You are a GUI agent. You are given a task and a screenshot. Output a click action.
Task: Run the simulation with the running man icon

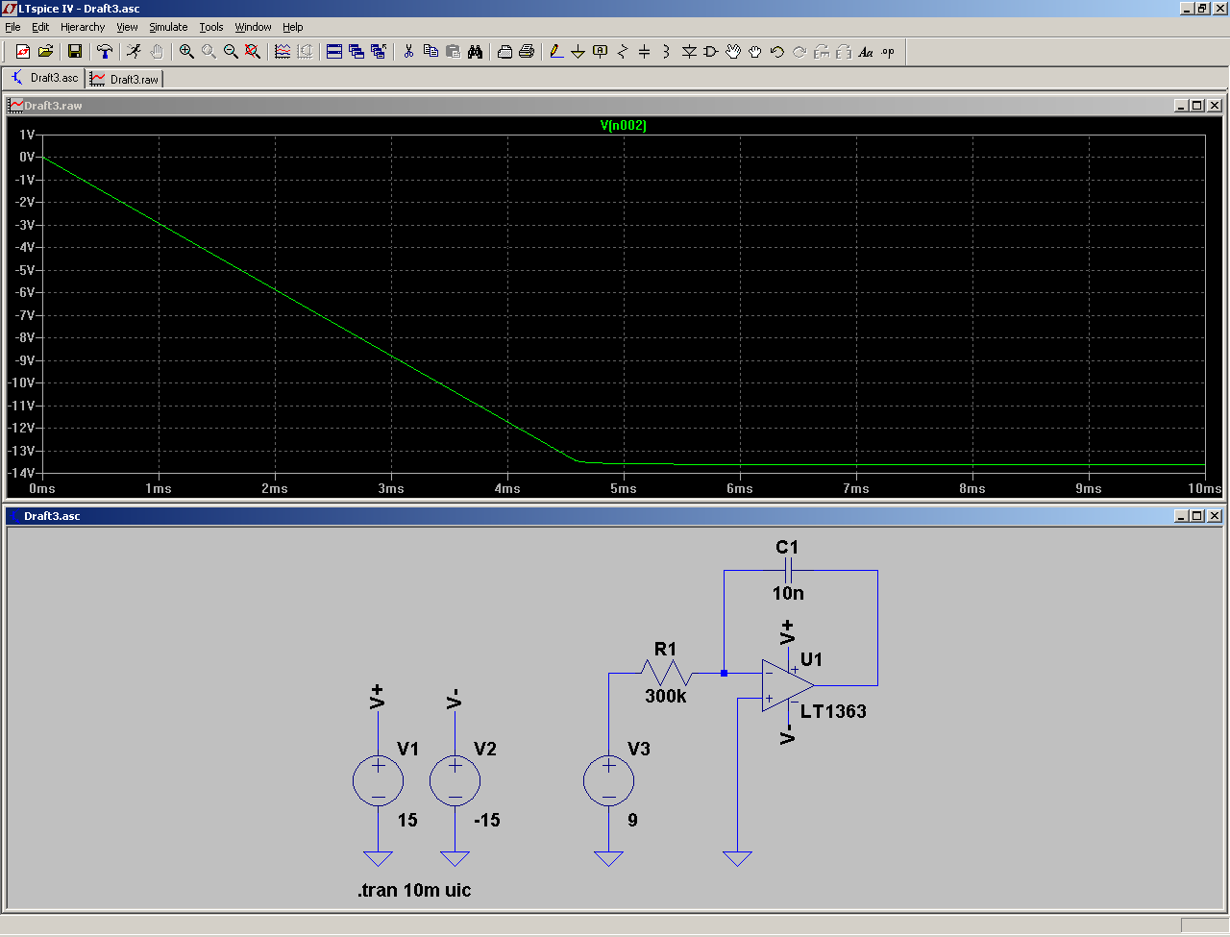tap(135, 52)
